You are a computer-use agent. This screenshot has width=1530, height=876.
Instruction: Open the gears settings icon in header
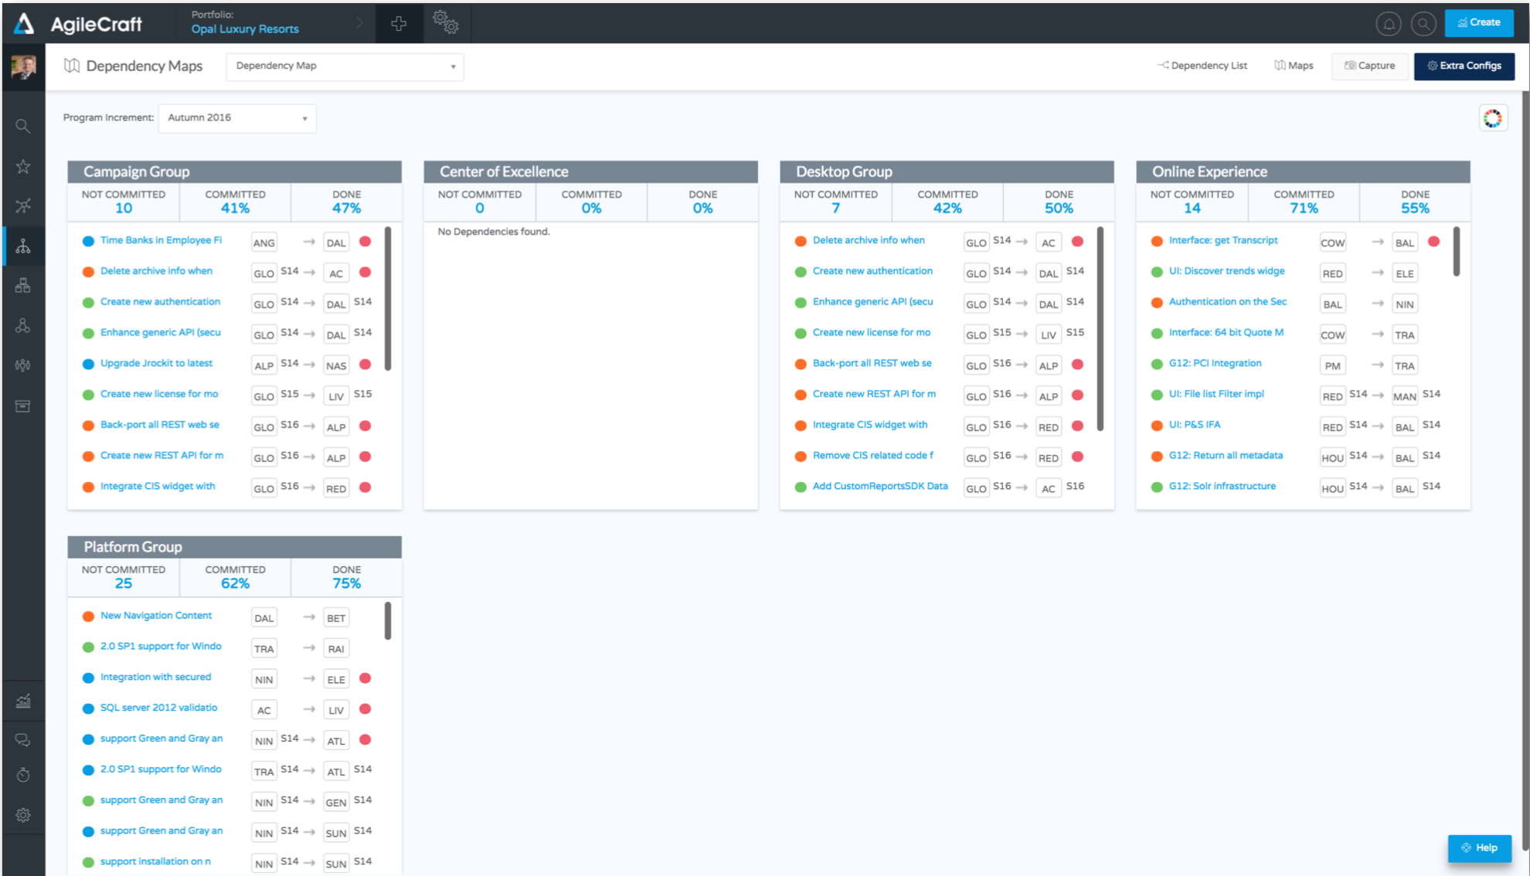point(446,22)
